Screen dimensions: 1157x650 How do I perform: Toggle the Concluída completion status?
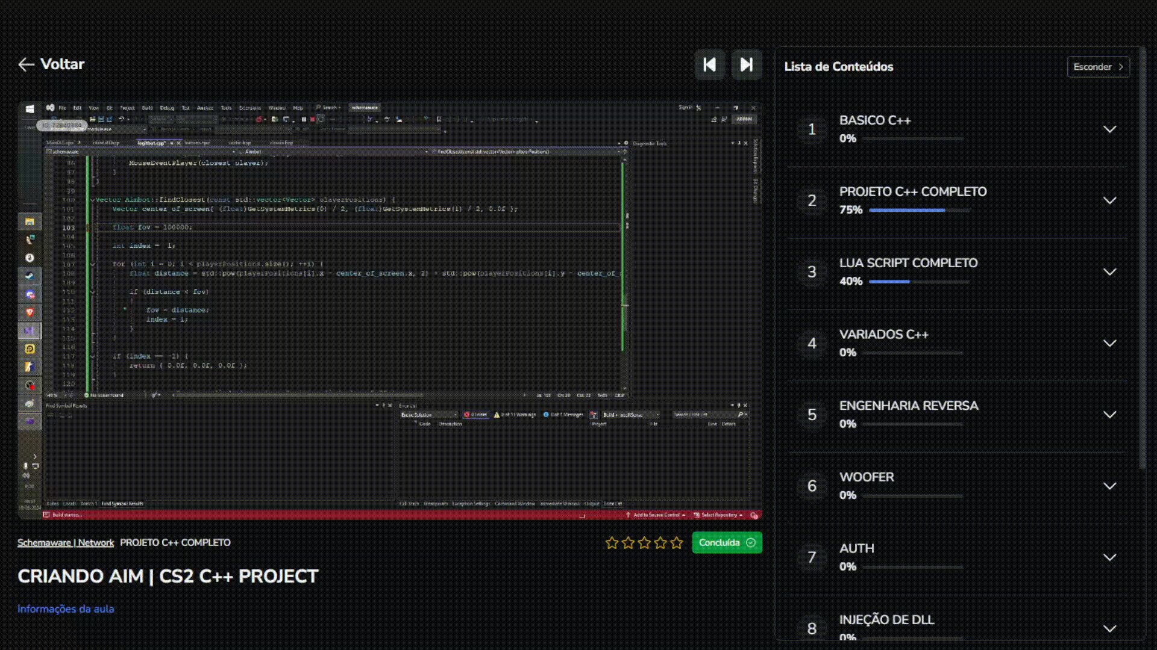[720, 543]
